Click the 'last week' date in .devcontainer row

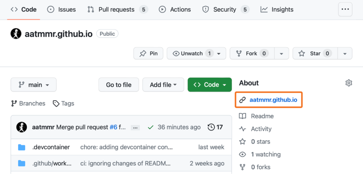211,147
